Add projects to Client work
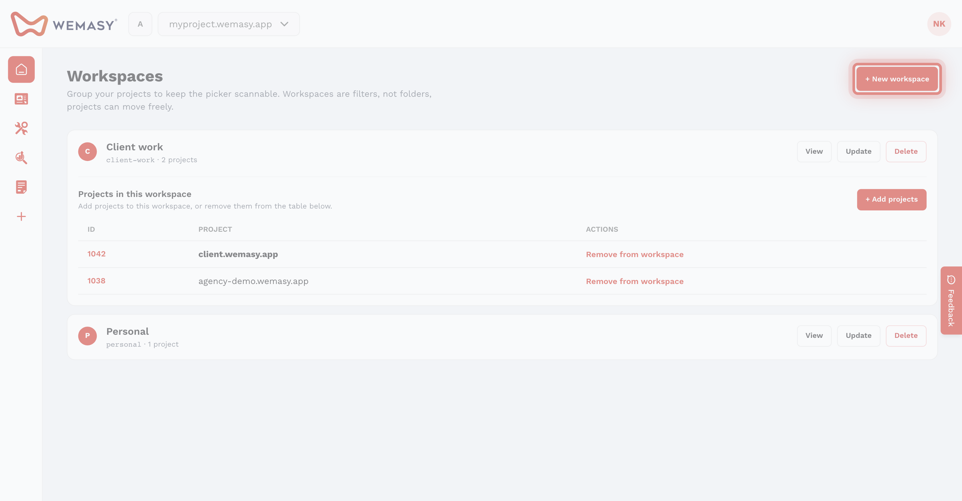Screen dimensions: 962x501 point(892,199)
